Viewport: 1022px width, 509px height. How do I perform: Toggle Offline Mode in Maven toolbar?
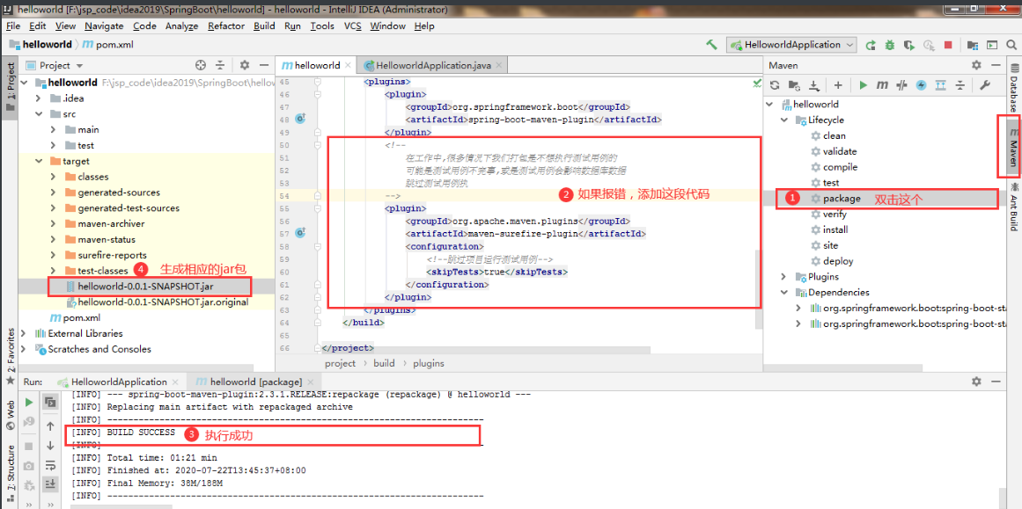click(901, 85)
